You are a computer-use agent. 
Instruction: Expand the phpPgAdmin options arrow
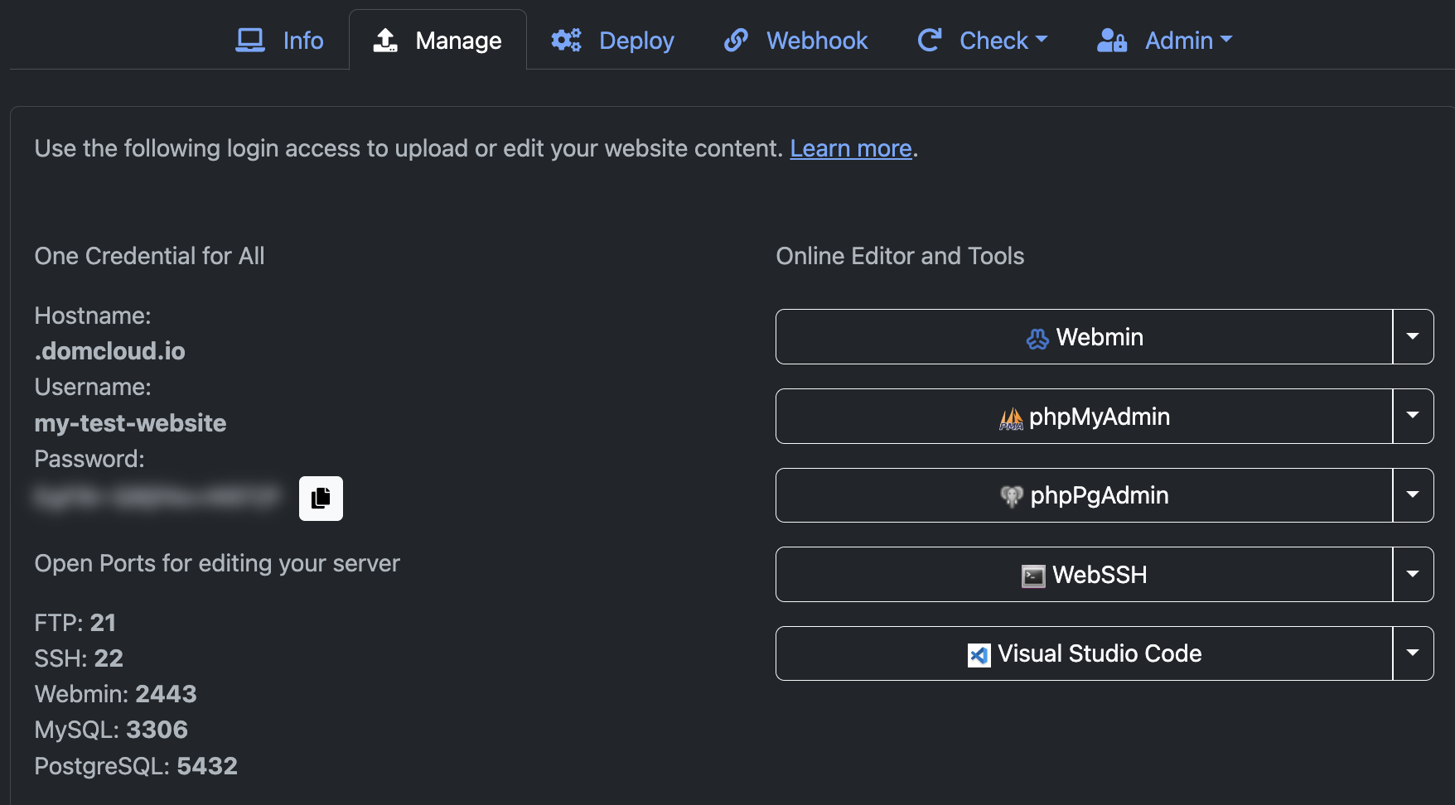point(1414,495)
